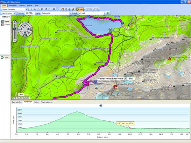The height and width of the screenshot is (143, 191).
Task: Click the copy icon in toolbar
Action: point(35,9)
